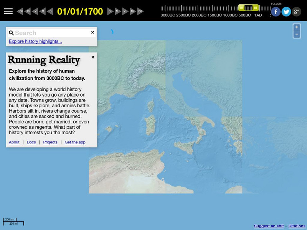Jump forward 100 years
Viewport: 307px width, 230px height.
coord(139,11)
